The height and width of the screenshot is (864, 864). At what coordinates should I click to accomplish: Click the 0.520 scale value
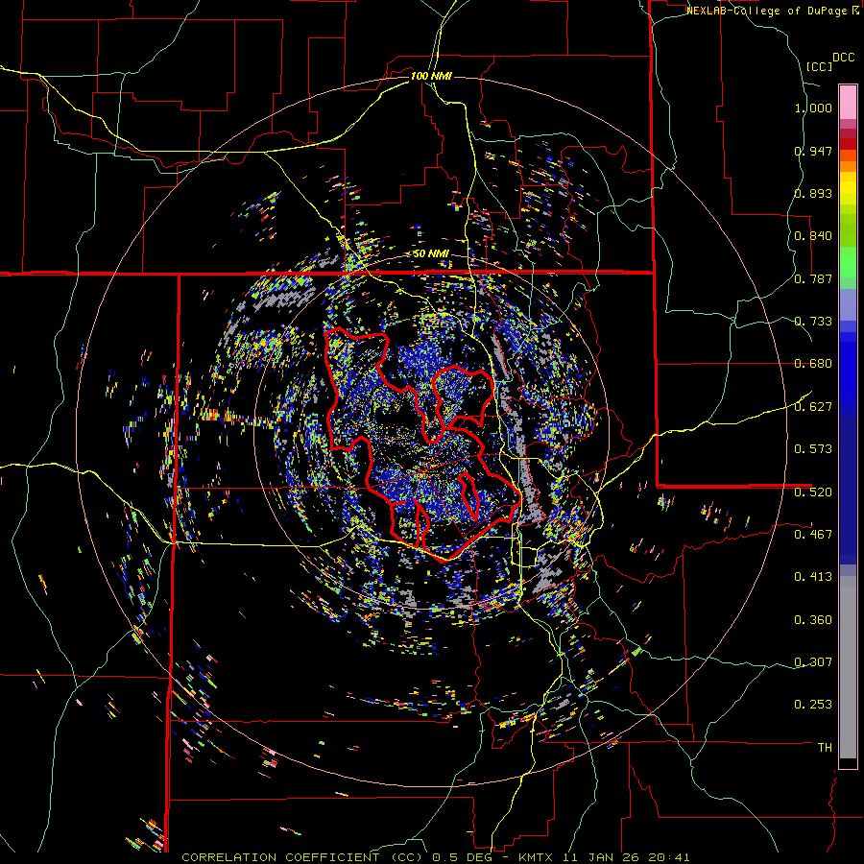[x=813, y=492]
